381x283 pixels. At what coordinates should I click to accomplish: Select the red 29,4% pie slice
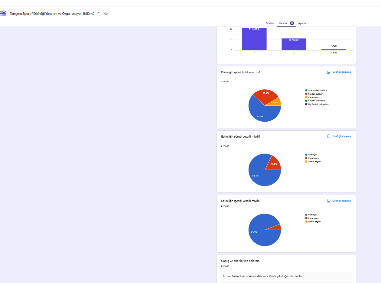(265, 96)
